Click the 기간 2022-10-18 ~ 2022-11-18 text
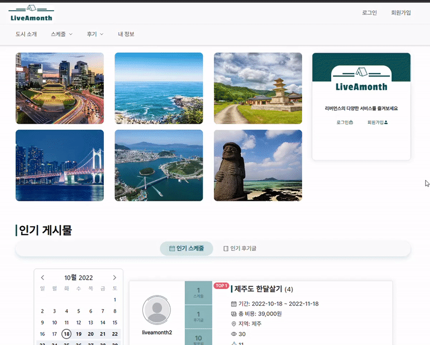 (278, 304)
